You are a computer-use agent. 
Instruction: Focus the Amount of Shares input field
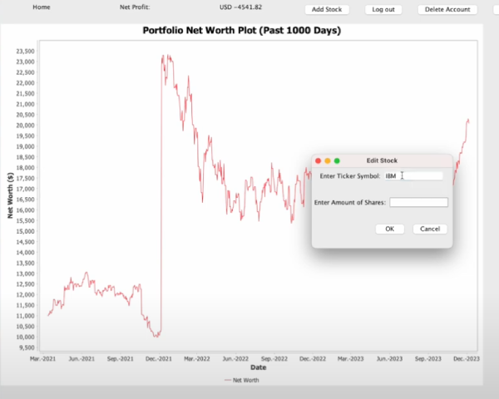pos(419,202)
